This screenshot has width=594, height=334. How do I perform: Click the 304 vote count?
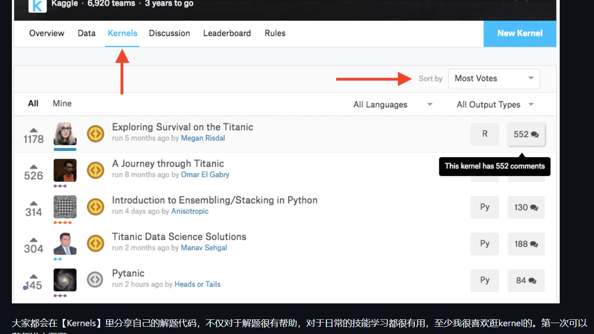(x=33, y=249)
